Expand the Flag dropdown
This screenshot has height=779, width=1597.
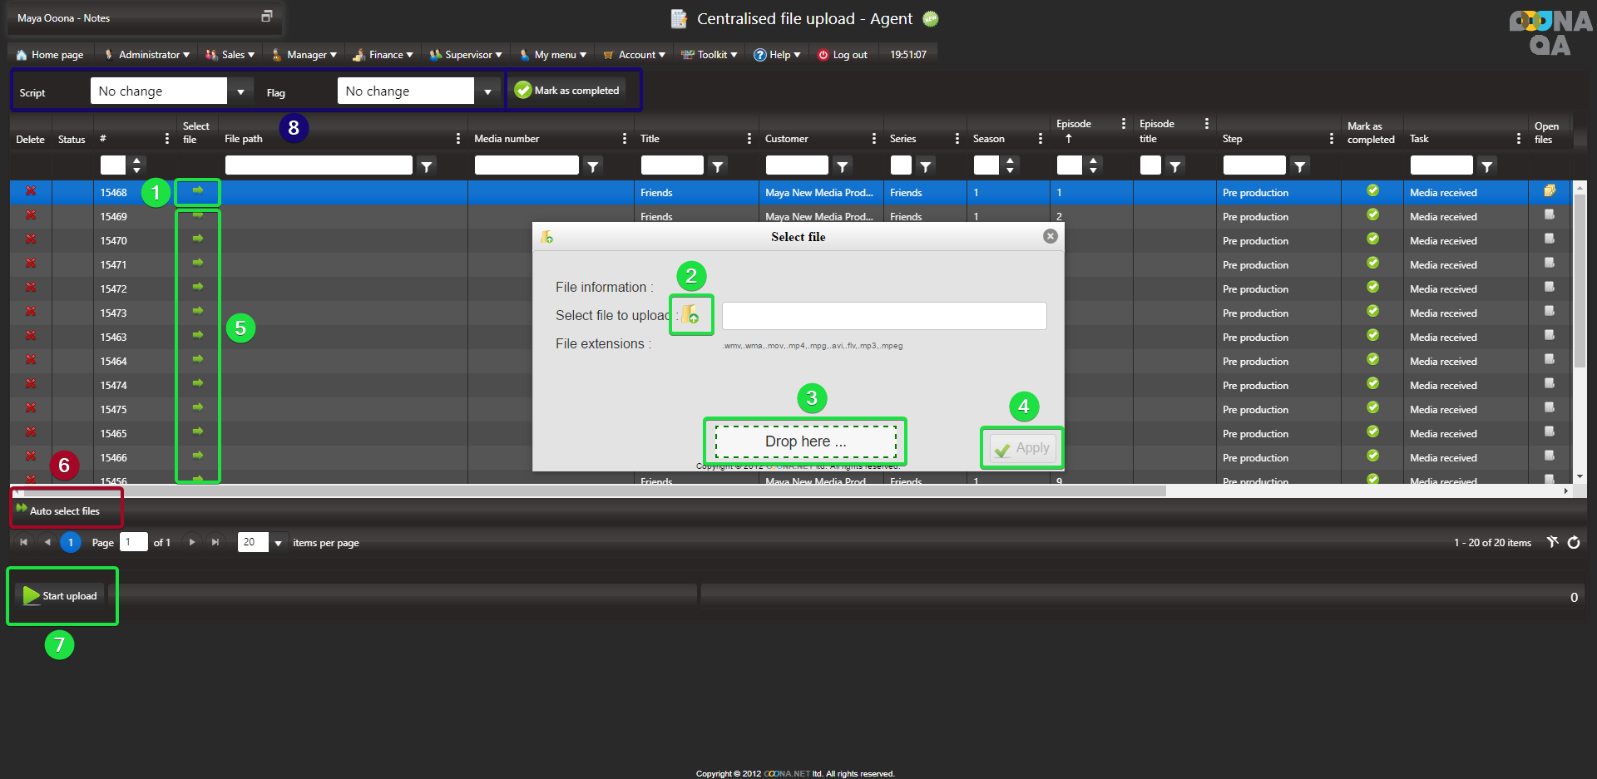coord(487,91)
